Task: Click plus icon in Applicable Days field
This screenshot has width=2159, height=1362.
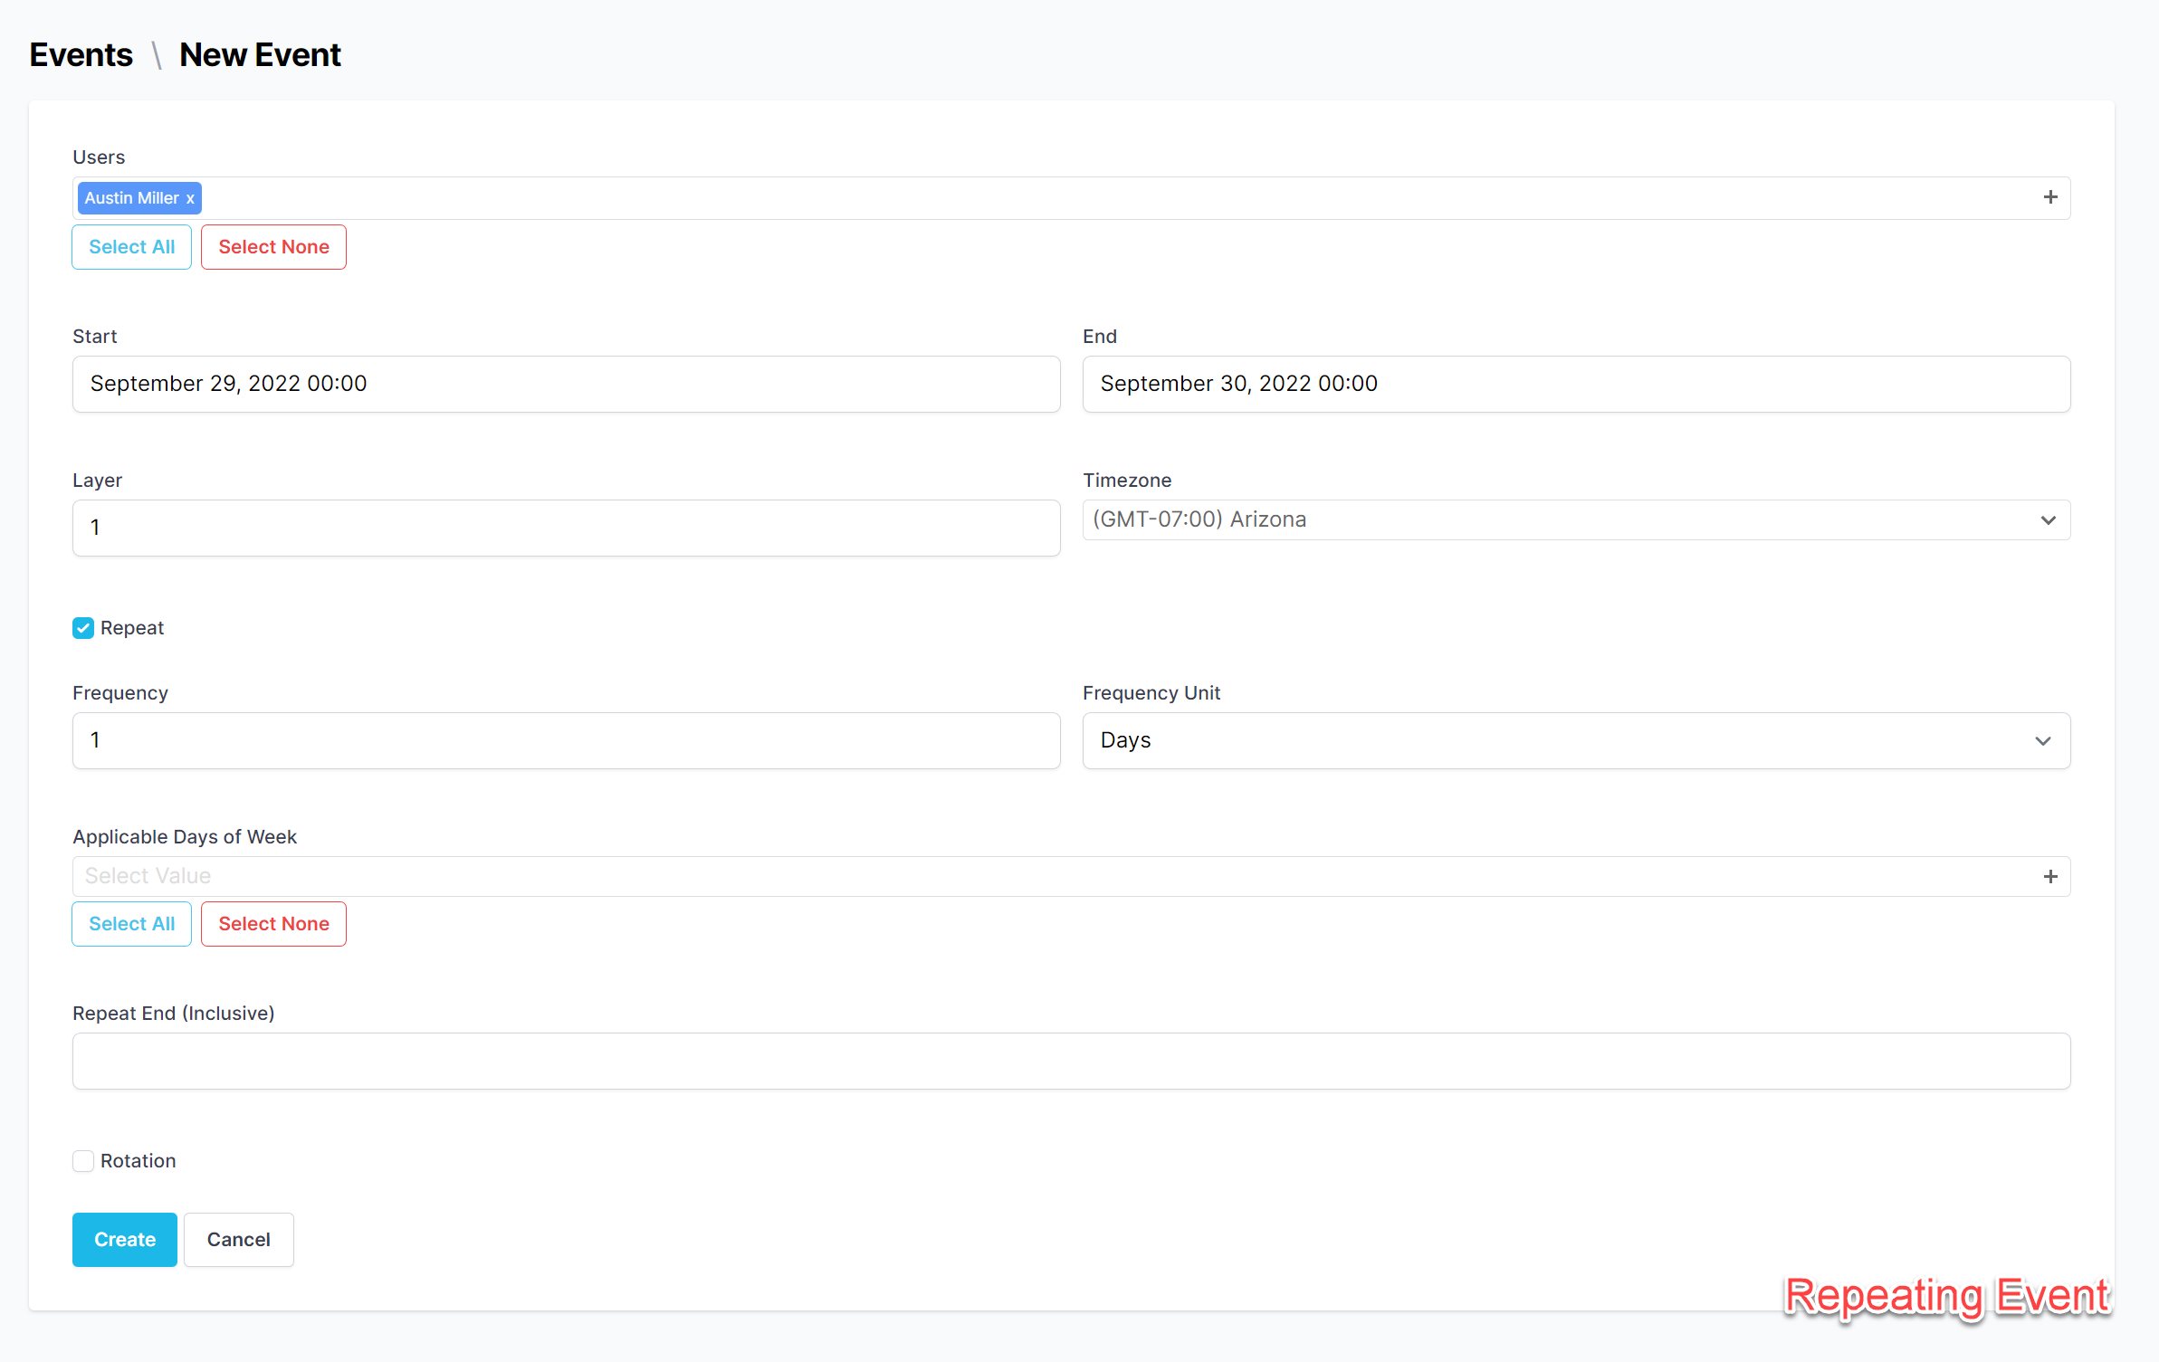Action: point(2050,876)
